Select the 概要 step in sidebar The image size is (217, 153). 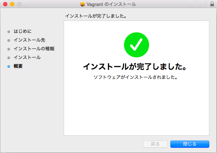pyautogui.click(x=18, y=66)
